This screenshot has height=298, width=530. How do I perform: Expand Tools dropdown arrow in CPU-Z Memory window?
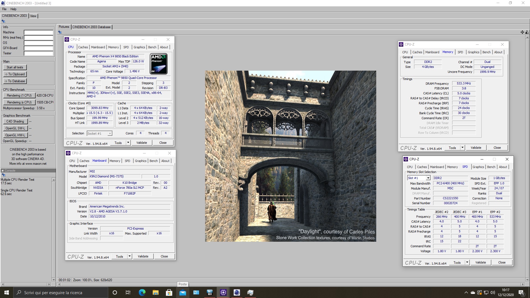point(462,148)
